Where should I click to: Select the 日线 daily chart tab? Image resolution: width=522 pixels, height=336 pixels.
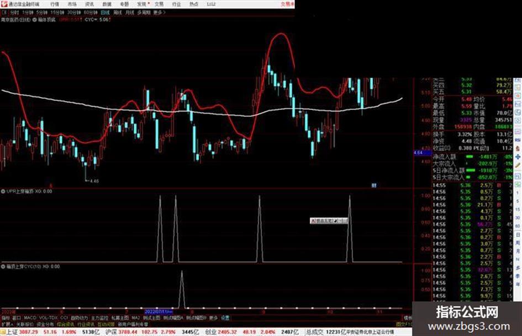105,12
